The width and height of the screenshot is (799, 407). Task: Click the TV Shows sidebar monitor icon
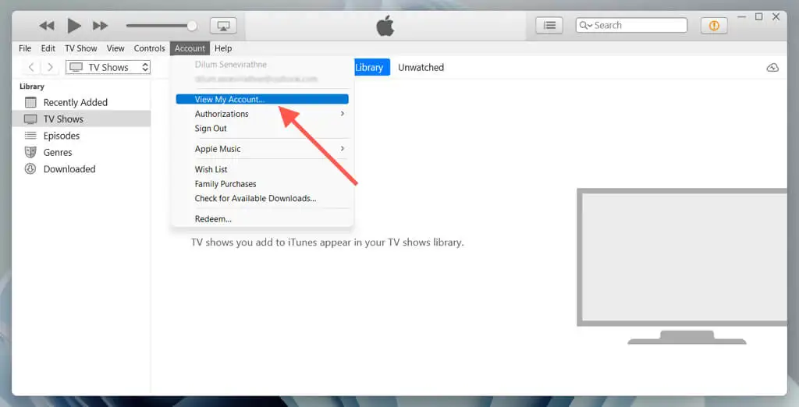[30, 119]
